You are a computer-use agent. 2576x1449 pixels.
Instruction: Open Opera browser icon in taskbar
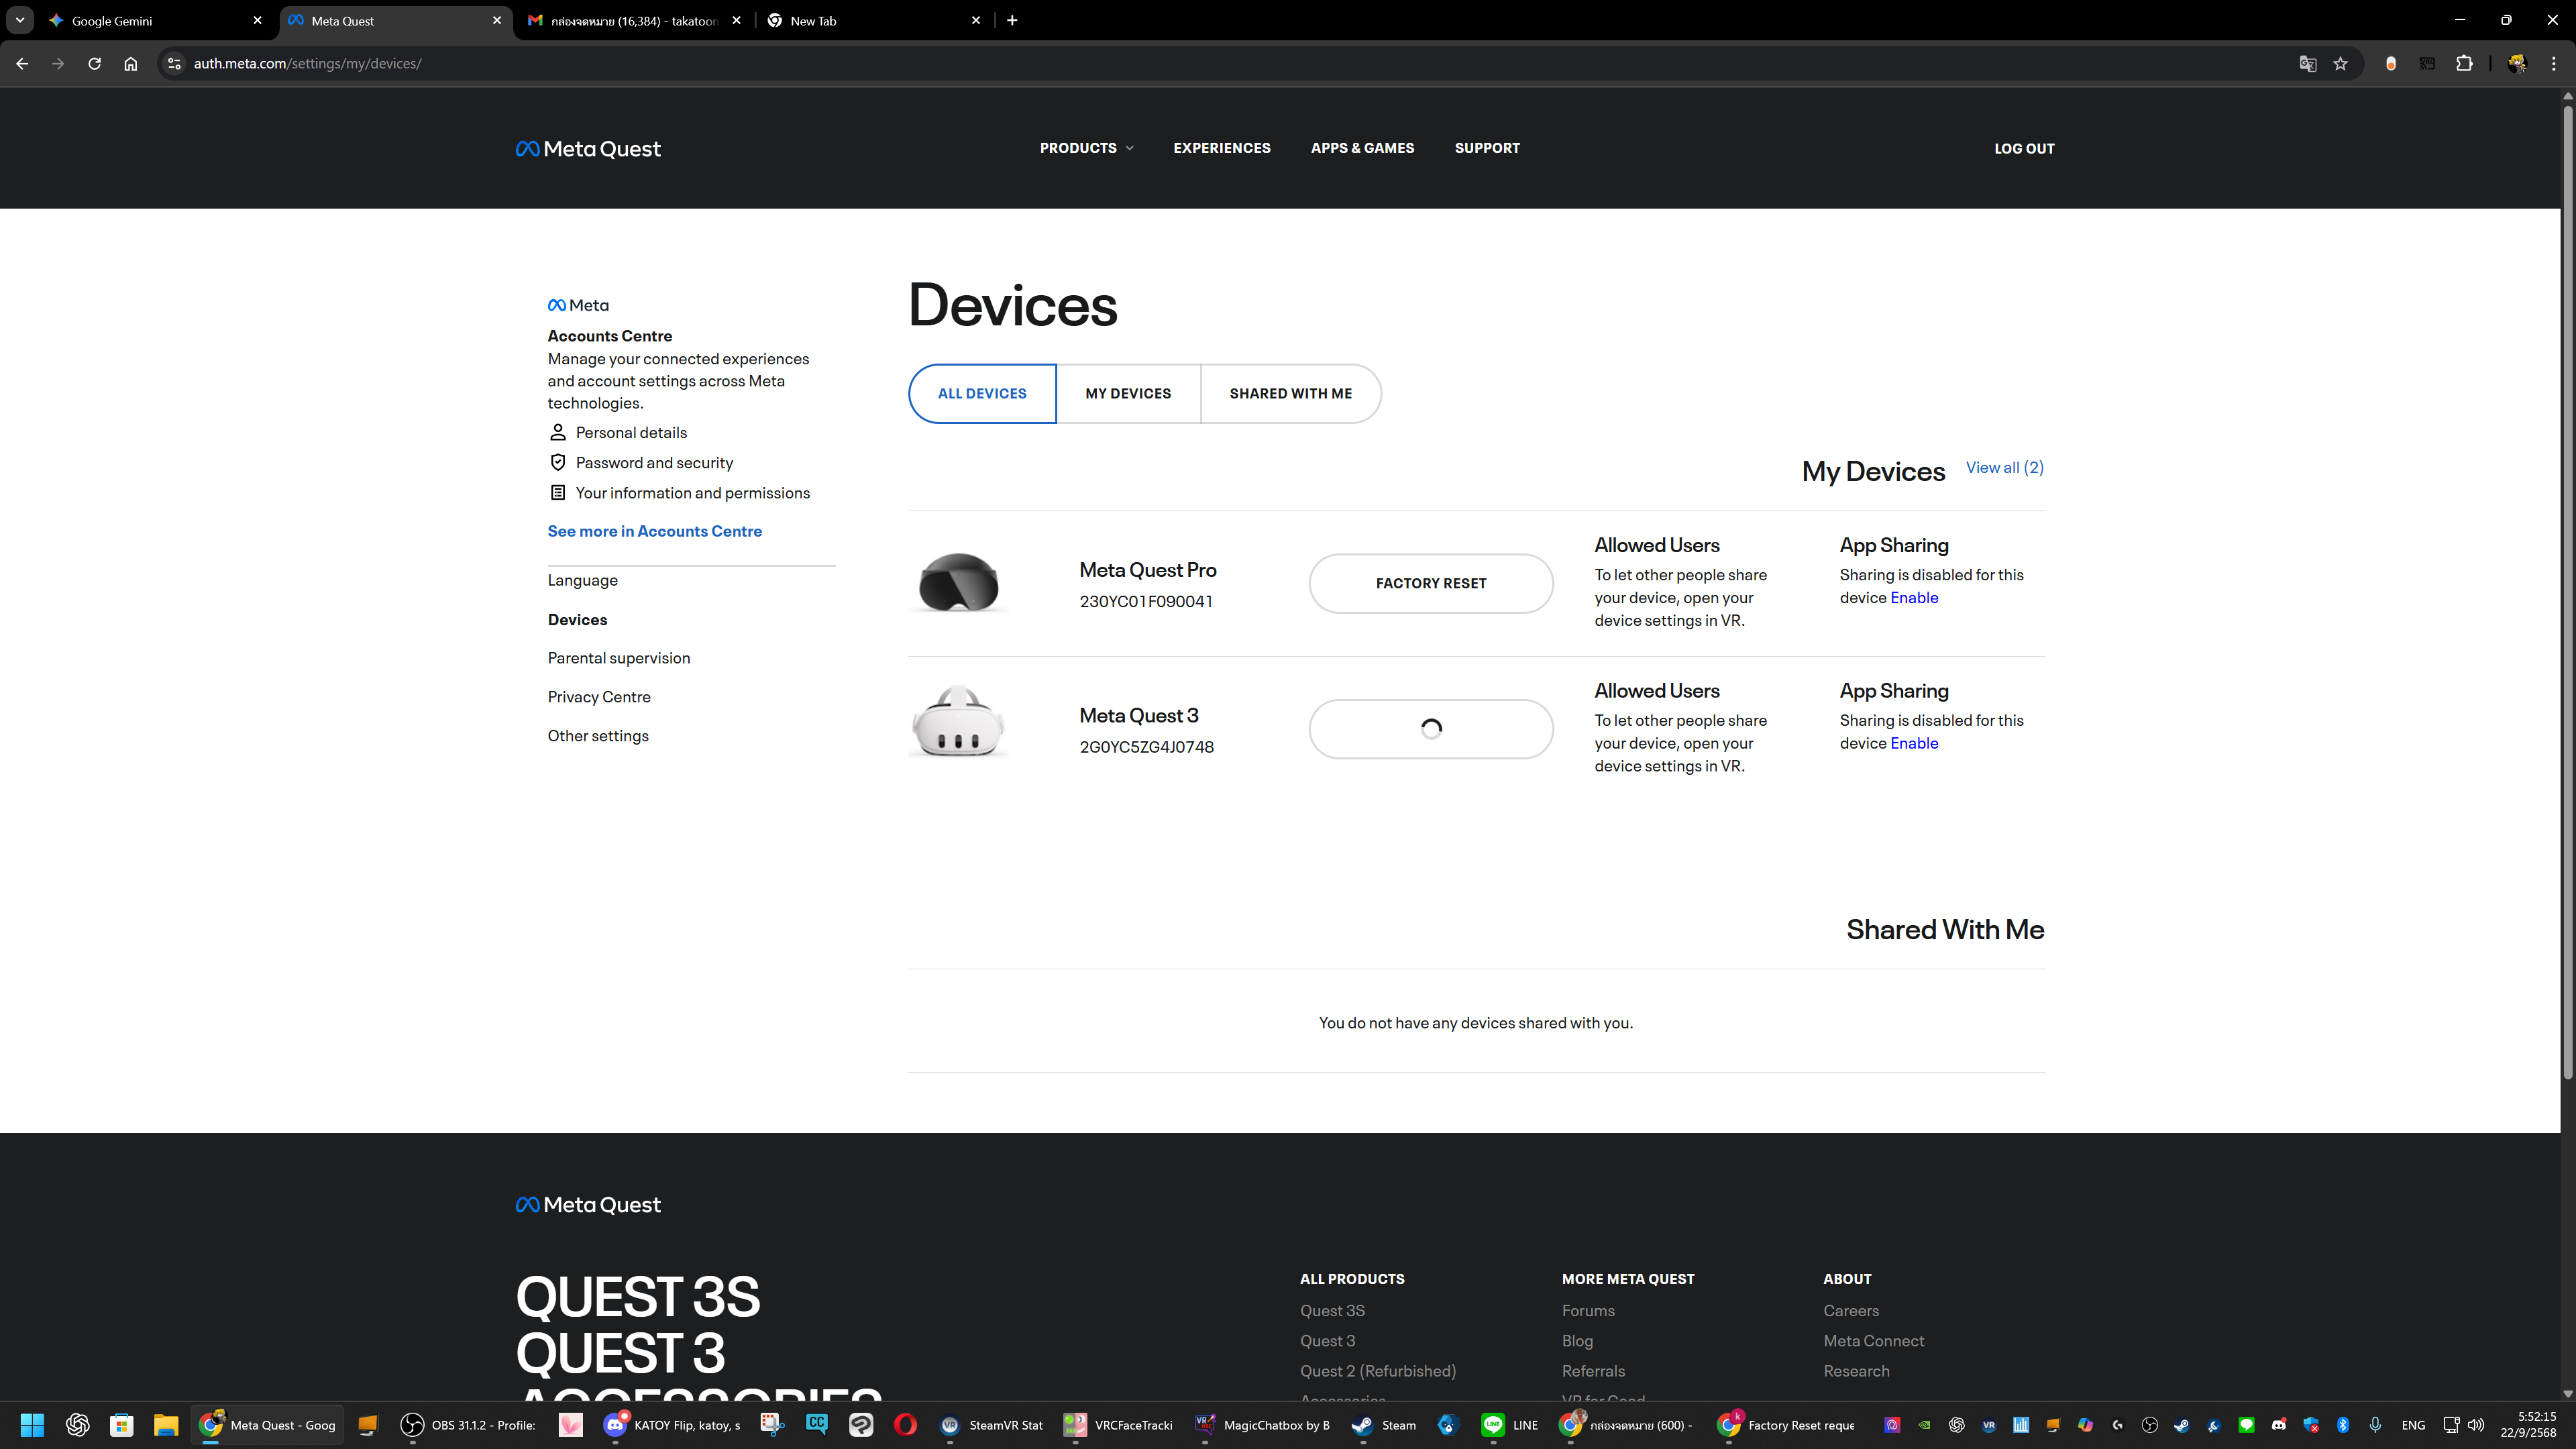click(905, 1424)
